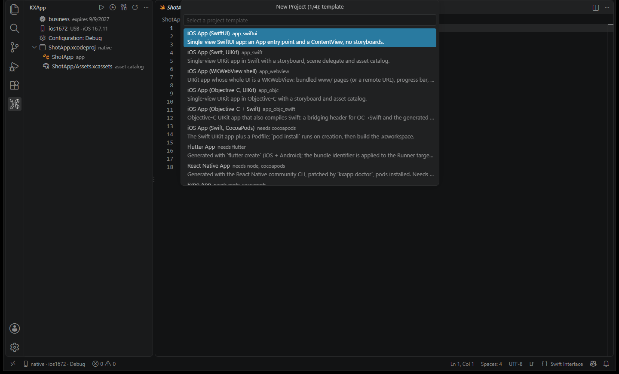Select the ShotApp app target row
Image resolution: width=619 pixels, height=374 pixels.
click(x=89, y=57)
